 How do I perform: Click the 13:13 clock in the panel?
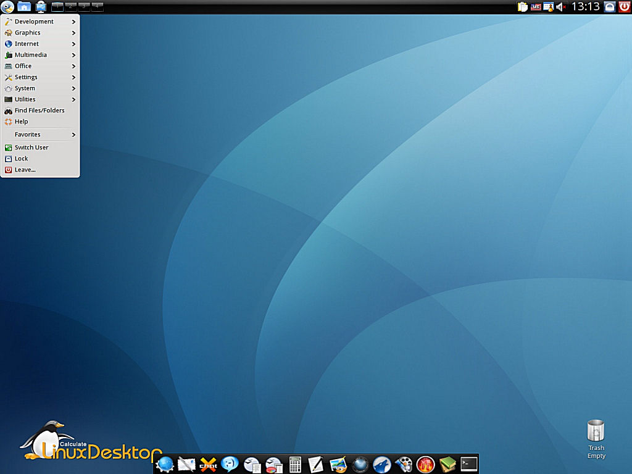586,7
